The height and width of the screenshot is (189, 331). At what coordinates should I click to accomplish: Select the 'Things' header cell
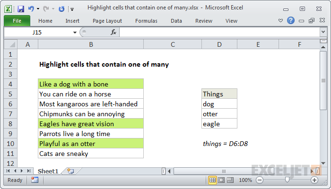[219, 94]
